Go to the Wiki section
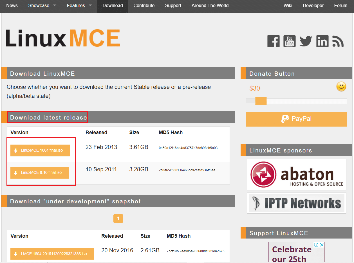This screenshot has width=354, height=263. (288, 5)
